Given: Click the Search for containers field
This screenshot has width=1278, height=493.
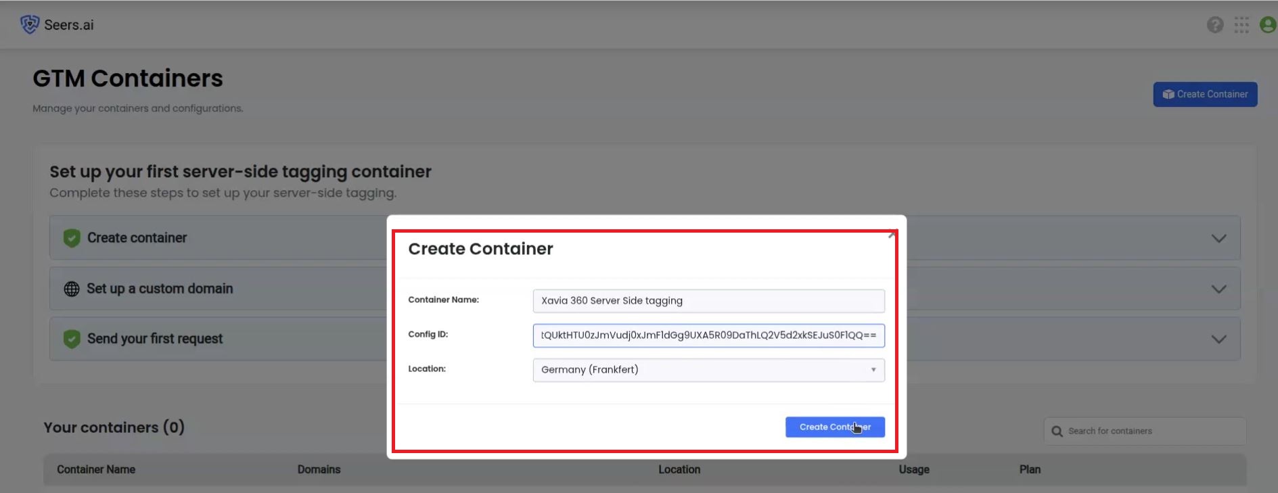Looking at the screenshot, I should click(x=1145, y=431).
